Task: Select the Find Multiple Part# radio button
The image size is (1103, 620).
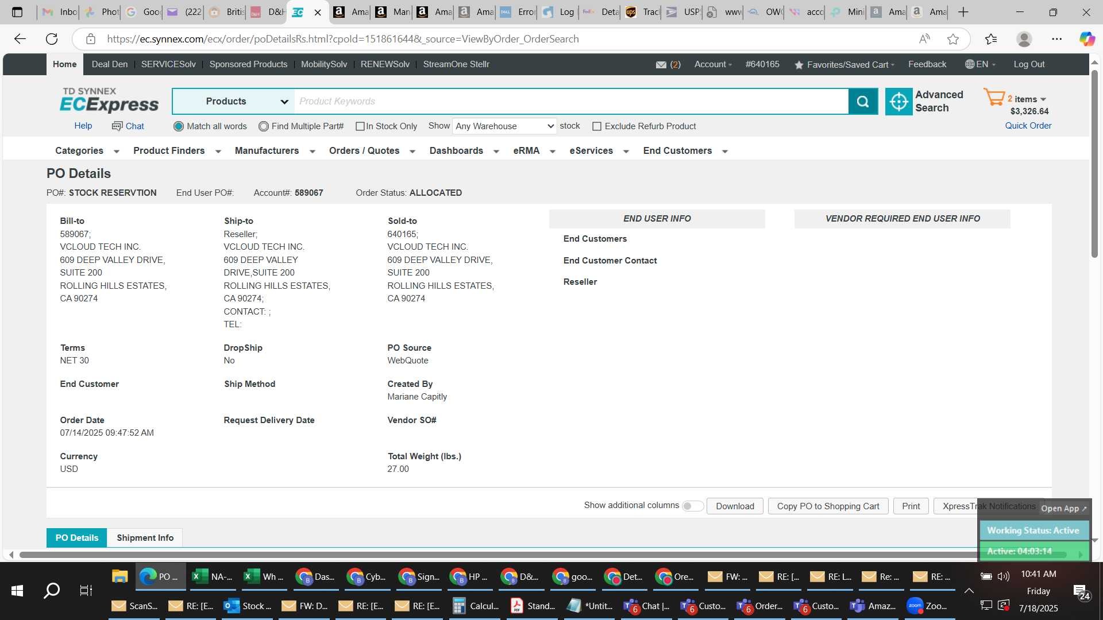Action: tap(264, 126)
